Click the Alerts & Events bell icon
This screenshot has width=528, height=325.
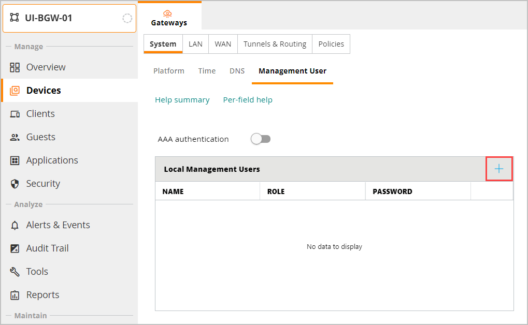(x=15, y=225)
